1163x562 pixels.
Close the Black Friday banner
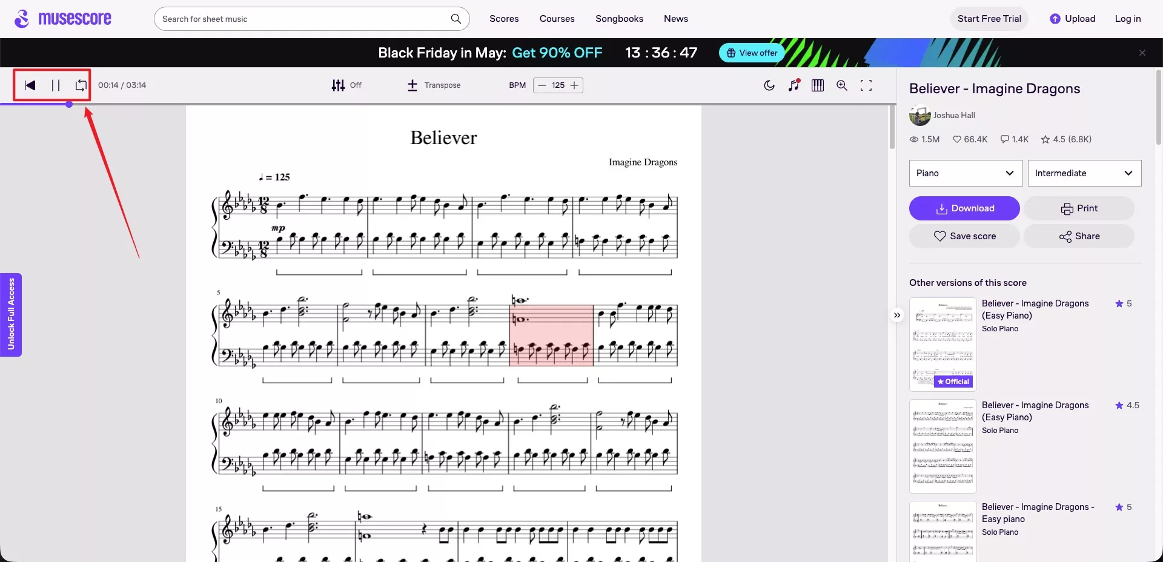pos(1142,53)
